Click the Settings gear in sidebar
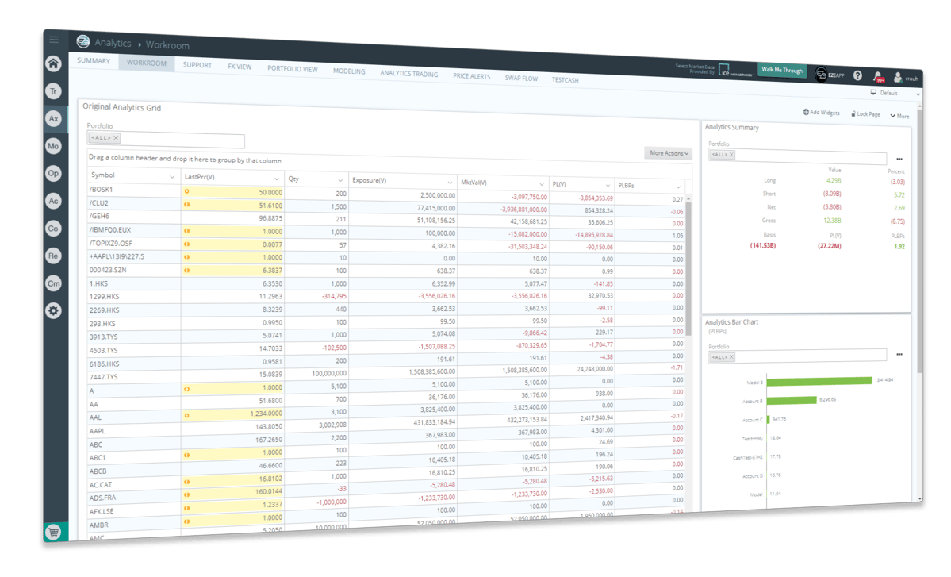This screenshot has height=577, width=951. pyautogui.click(x=53, y=310)
